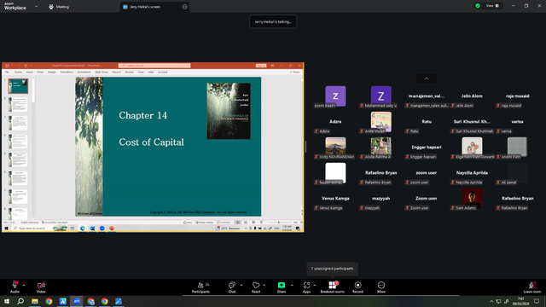The width and height of the screenshot is (546, 307).
Task: Start recording with the Record button
Action: click(x=357, y=287)
